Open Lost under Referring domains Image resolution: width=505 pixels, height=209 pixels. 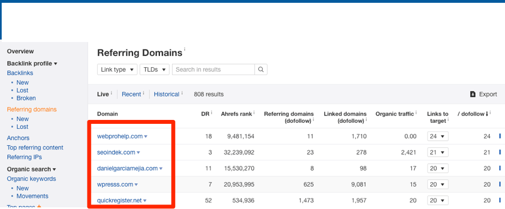click(x=22, y=127)
